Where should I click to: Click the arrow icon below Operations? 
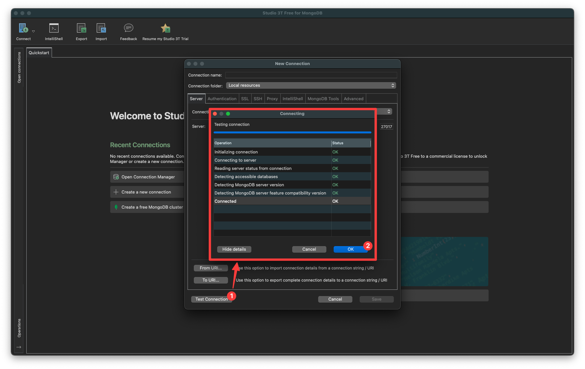click(x=19, y=347)
